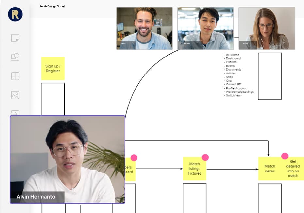Click the import arrow icon in sidebar

15,112
